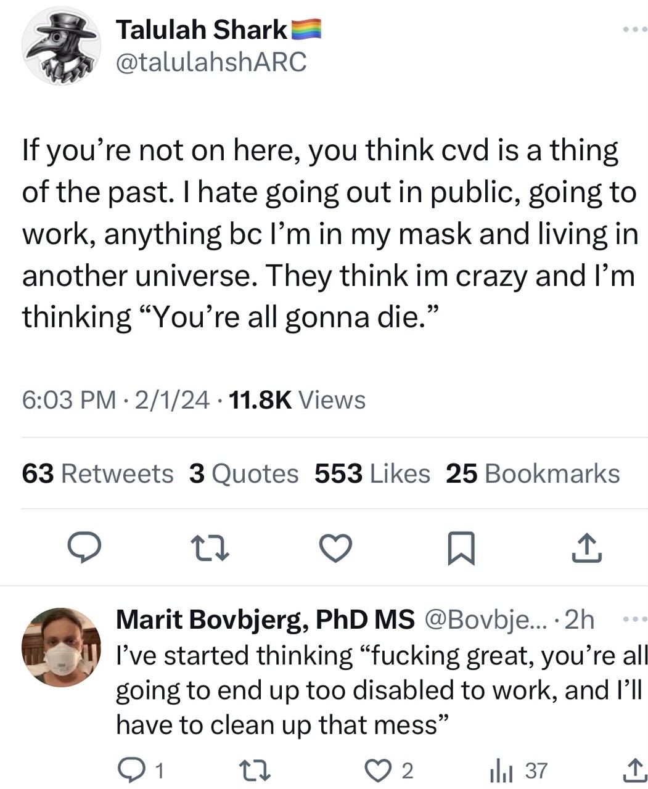Share the main tweet
This screenshot has width=648, height=789.
(586, 548)
